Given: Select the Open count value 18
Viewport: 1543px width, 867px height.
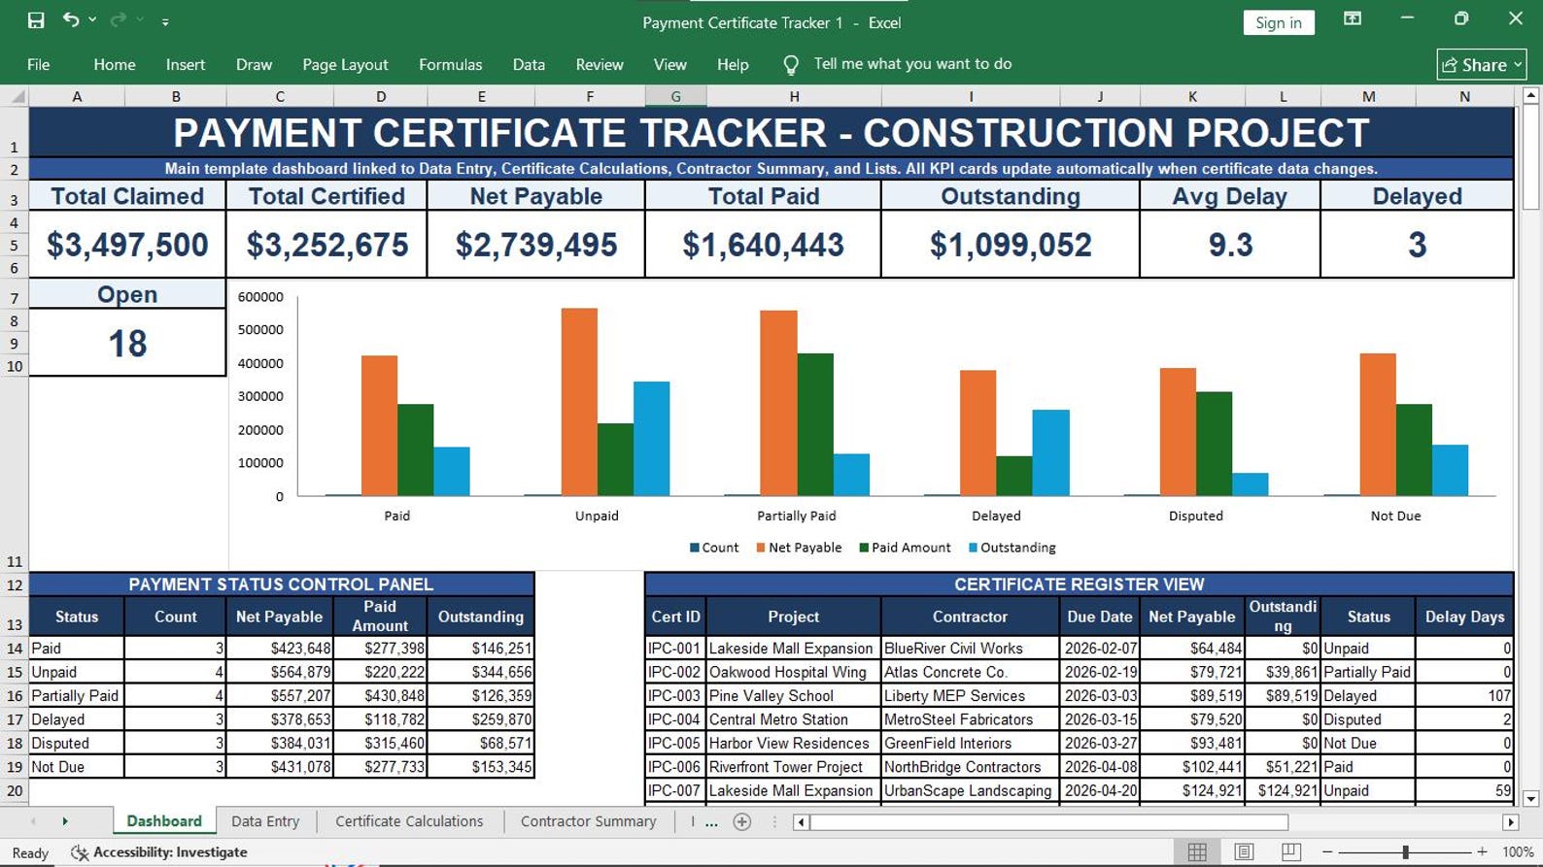Looking at the screenshot, I should point(127,343).
